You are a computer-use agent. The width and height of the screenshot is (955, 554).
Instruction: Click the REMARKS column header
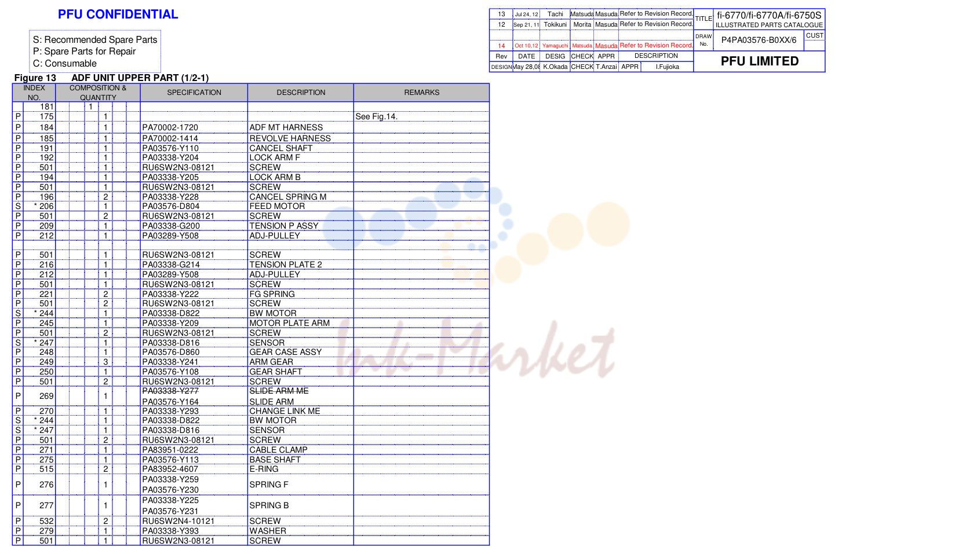point(422,93)
